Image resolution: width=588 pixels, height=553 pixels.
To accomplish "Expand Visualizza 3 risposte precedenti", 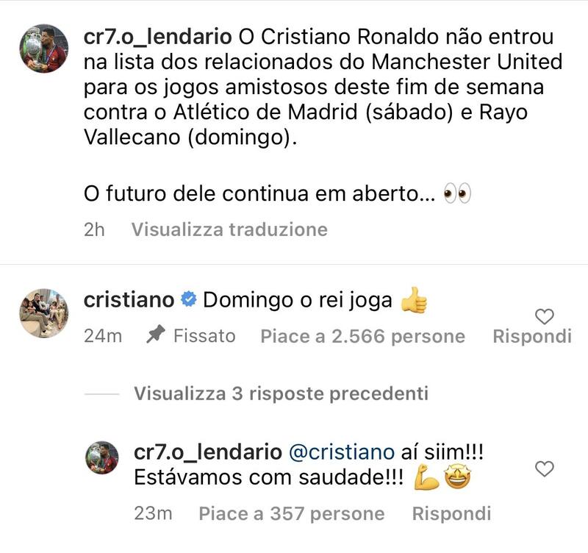I will (281, 394).
